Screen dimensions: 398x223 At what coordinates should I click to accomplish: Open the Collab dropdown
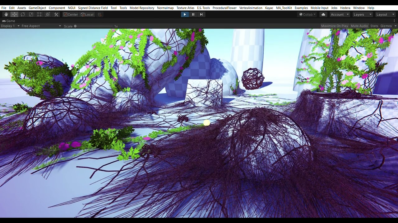[x=308, y=15]
